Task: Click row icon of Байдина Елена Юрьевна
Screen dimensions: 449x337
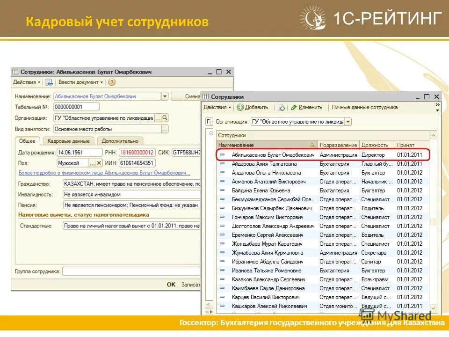Action: point(222,190)
